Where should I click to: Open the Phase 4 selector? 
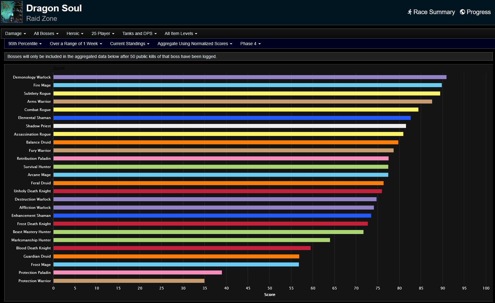(x=250, y=44)
